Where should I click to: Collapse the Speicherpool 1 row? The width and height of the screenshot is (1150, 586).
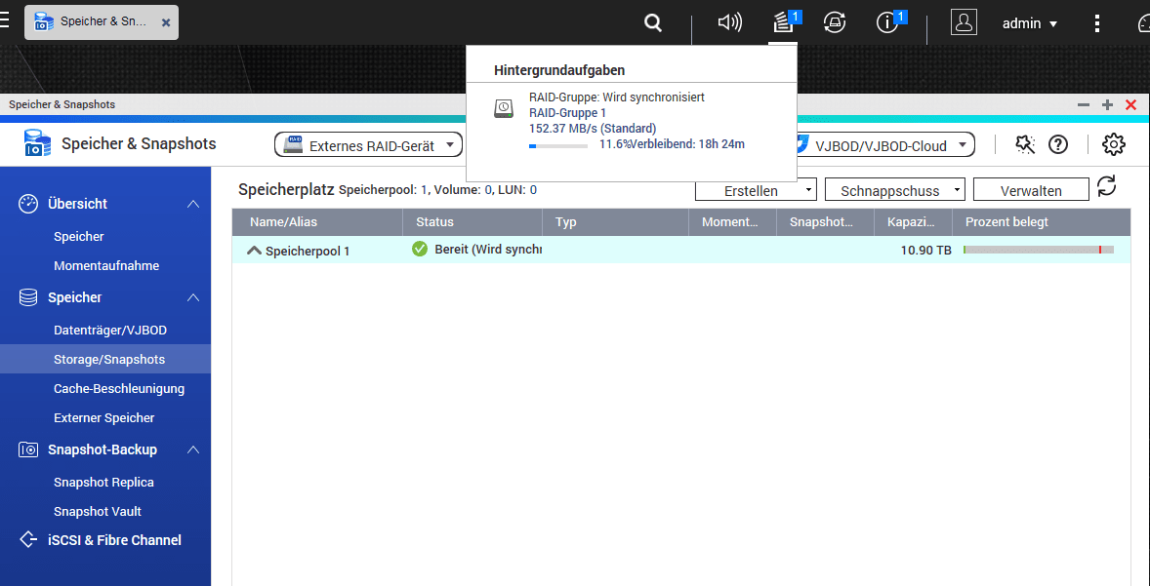click(255, 251)
